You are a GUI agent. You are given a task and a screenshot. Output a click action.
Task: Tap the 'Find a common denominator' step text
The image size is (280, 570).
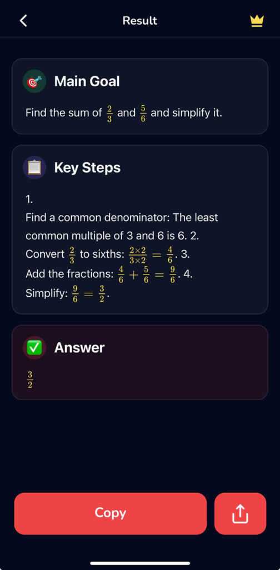point(122,227)
